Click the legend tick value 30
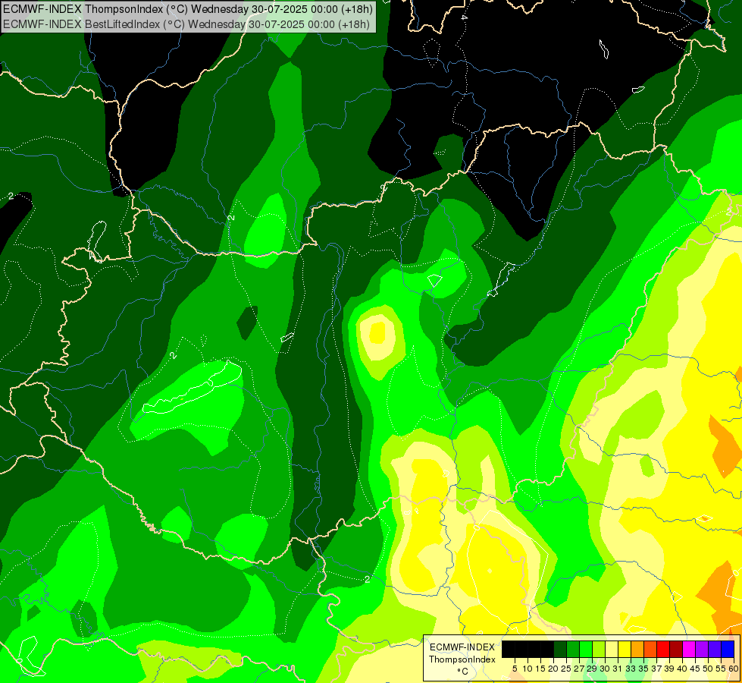 (605, 669)
